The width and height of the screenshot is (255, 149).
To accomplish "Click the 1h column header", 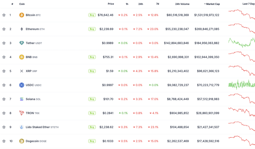I will [127, 4].
